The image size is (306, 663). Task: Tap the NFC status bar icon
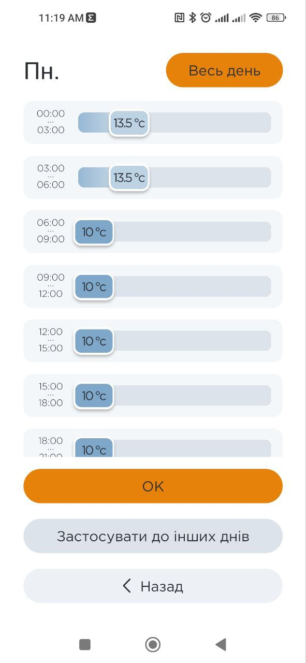coord(180,18)
